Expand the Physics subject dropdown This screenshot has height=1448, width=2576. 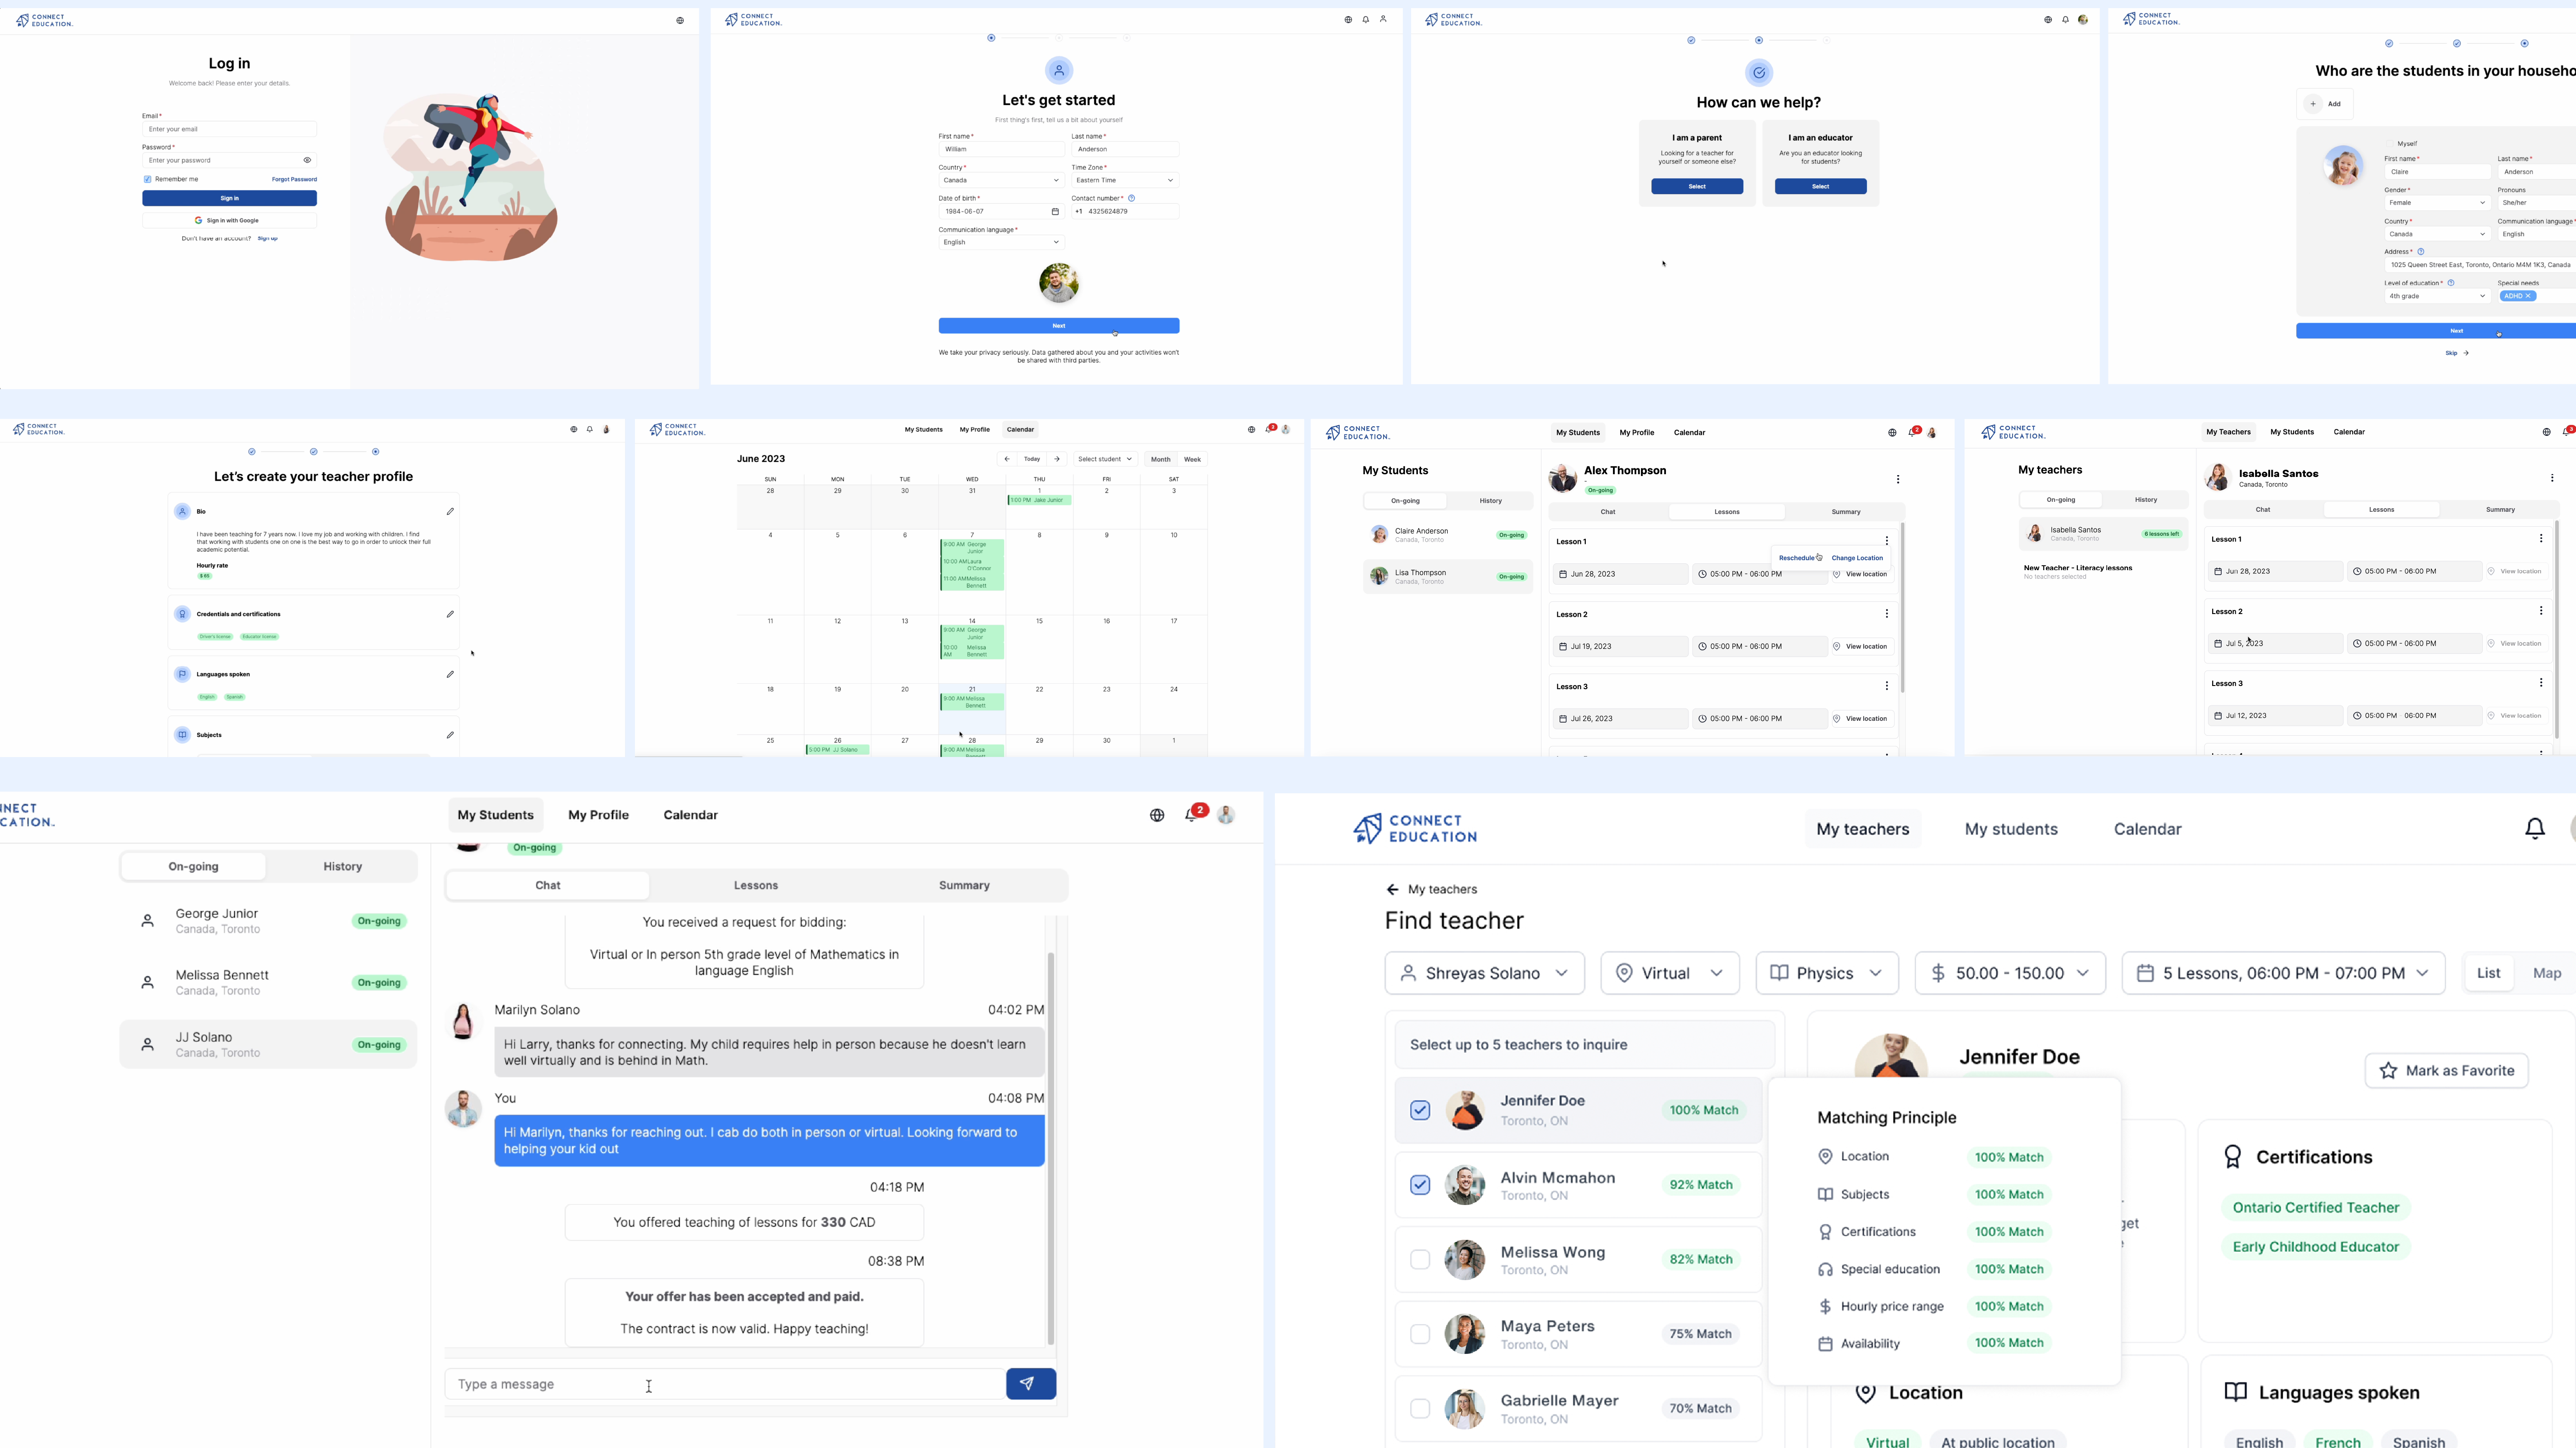(x=1826, y=973)
